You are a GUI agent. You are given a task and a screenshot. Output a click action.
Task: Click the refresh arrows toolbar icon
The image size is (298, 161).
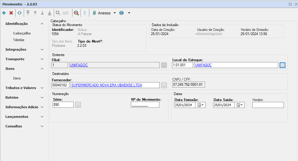click(x=20, y=13)
